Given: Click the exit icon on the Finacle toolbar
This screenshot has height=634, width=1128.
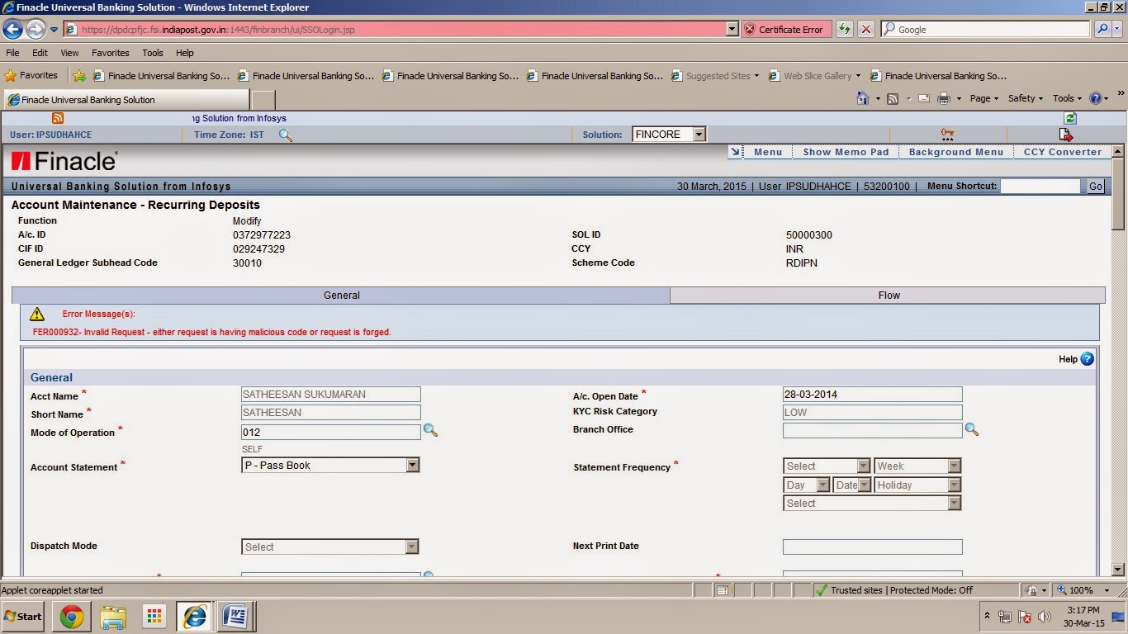Looking at the screenshot, I should tap(1066, 134).
